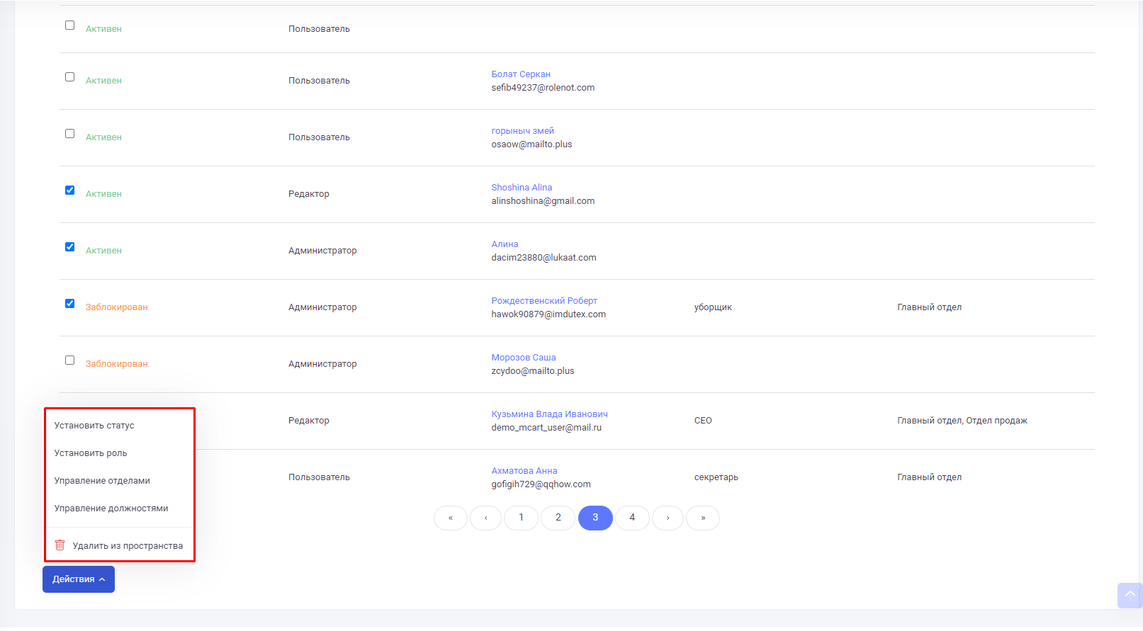1143x631 pixels.
Task: Click the email dacim23880@lukaat.com
Action: (544, 258)
